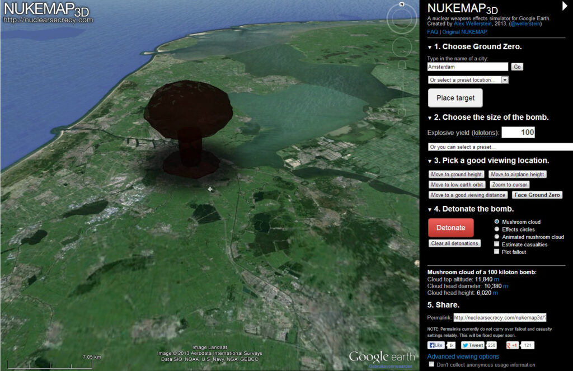Collapse the sidebar with the white arrow
Viewport: 573px width, 371px height.
click(x=565, y=6)
